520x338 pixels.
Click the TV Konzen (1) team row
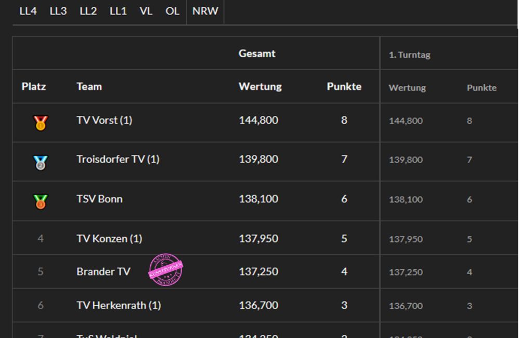pos(109,239)
